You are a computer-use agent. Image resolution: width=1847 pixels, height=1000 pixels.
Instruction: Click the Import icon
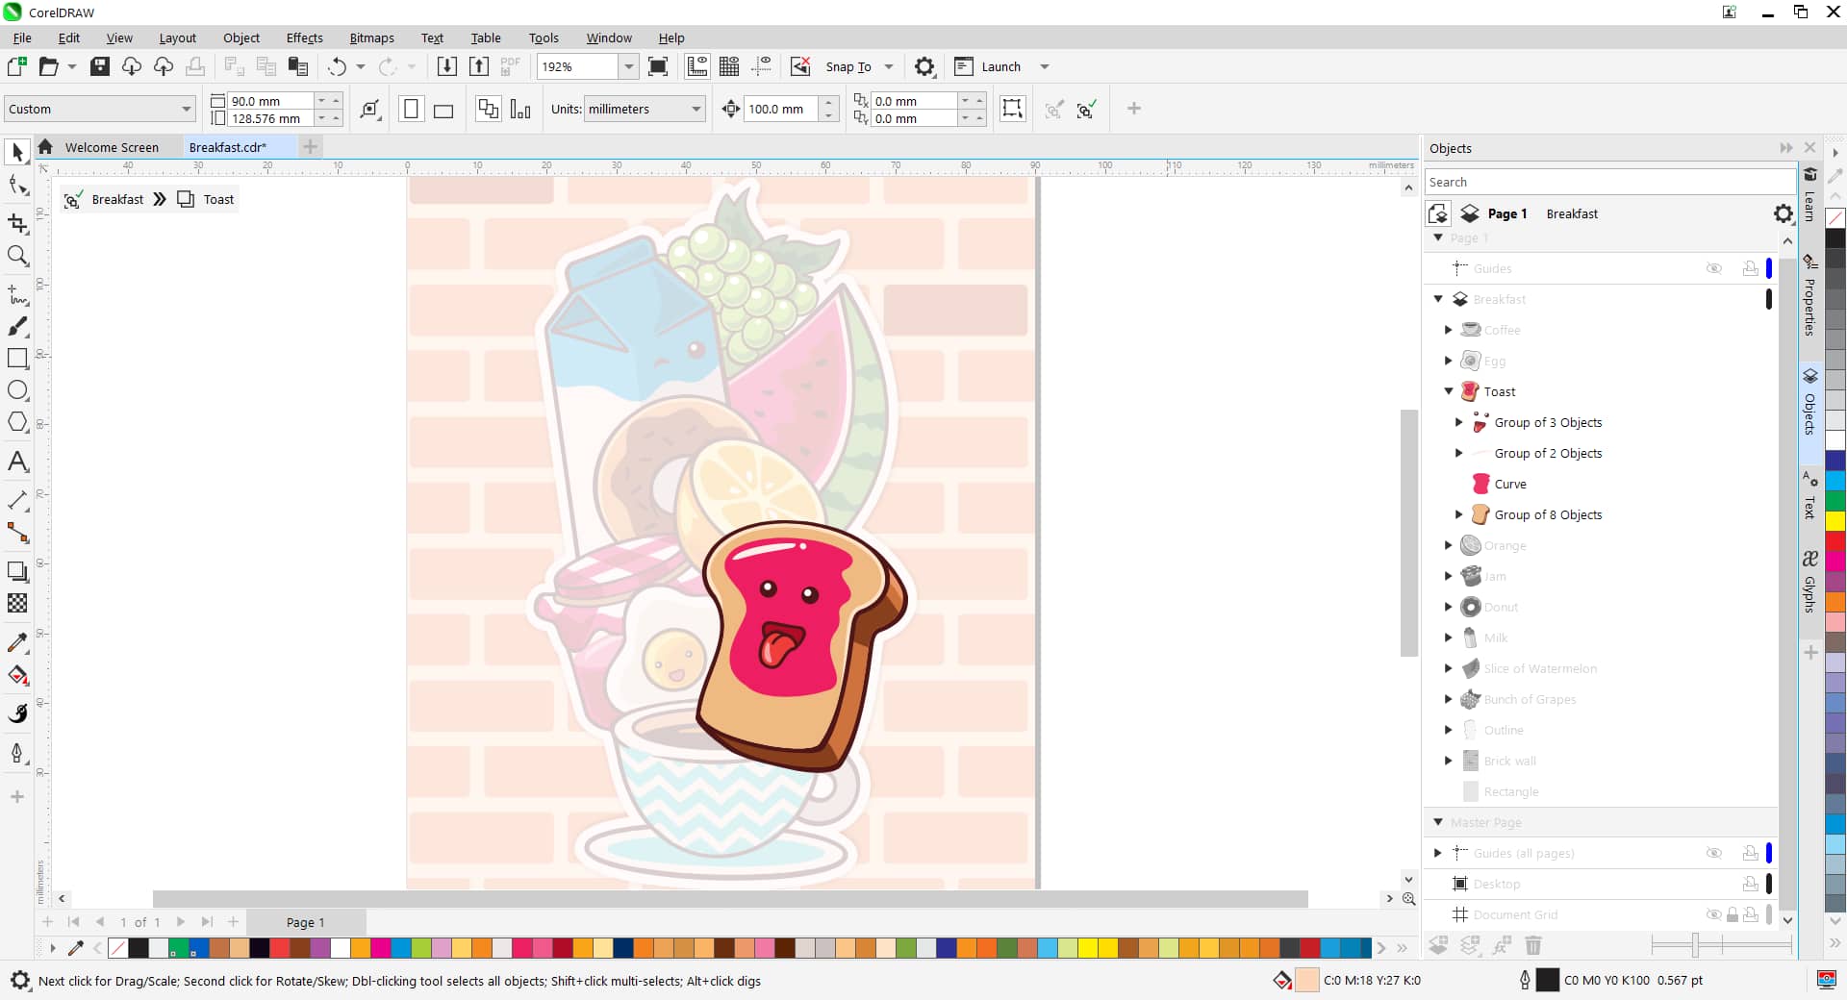pos(447,66)
